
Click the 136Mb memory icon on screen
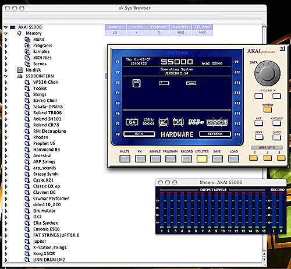(148, 122)
